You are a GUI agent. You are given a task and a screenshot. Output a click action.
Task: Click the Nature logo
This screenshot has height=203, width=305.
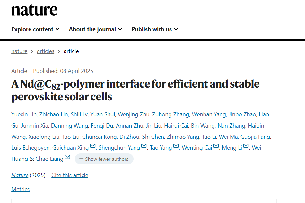(34, 10)
